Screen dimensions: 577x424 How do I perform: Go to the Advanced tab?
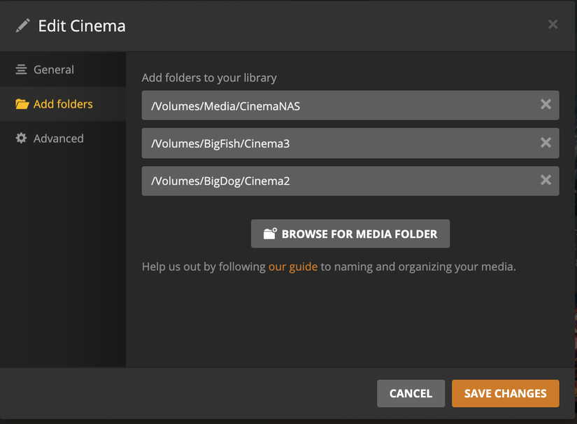click(58, 139)
